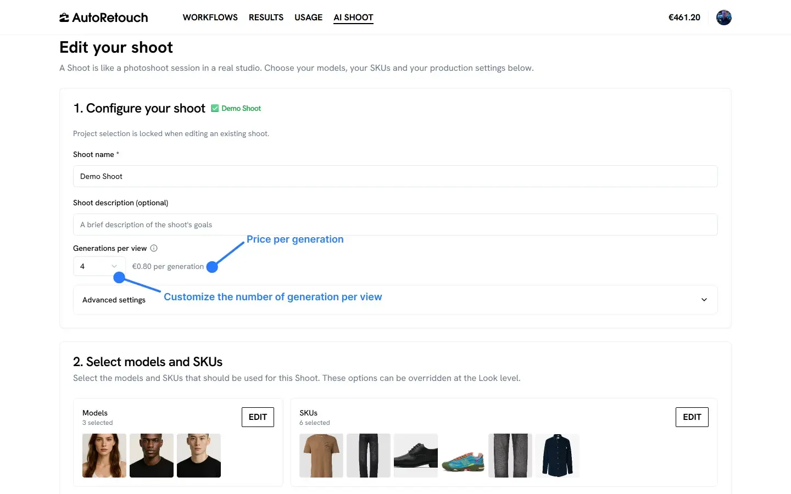Click the Shoot name input field
Image resolution: width=791 pixels, height=494 pixels.
point(396,176)
